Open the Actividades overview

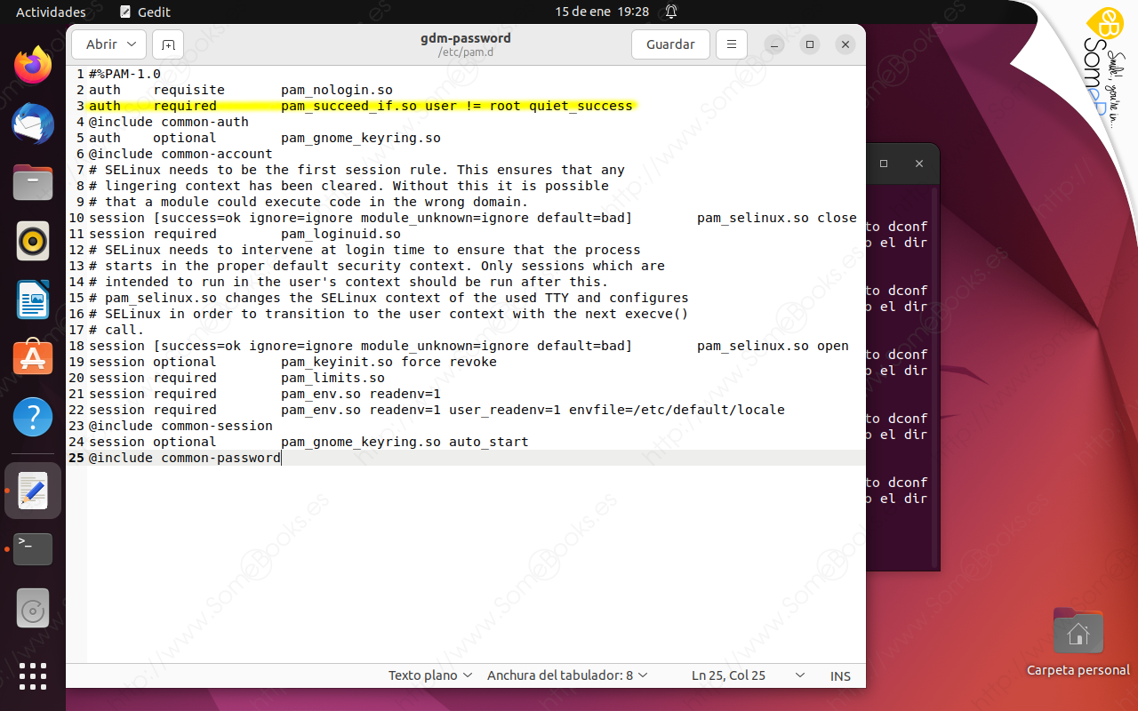point(49,12)
